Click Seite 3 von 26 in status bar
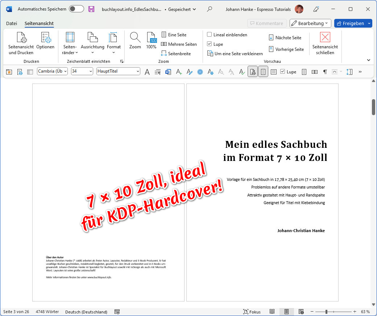 16,312
